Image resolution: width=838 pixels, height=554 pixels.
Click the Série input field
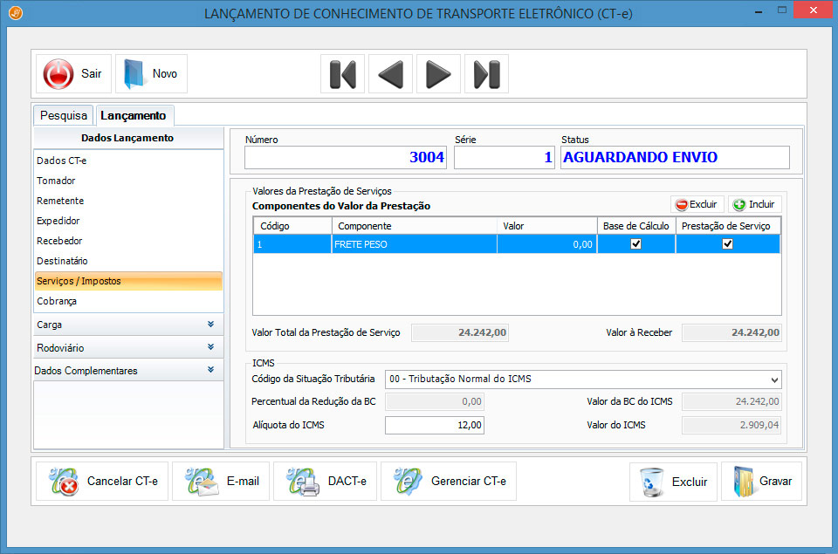pyautogui.click(x=505, y=158)
